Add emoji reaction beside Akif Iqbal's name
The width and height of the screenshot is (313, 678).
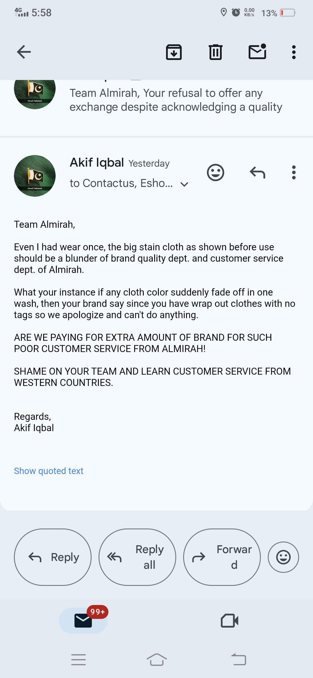pyautogui.click(x=215, y=173)
